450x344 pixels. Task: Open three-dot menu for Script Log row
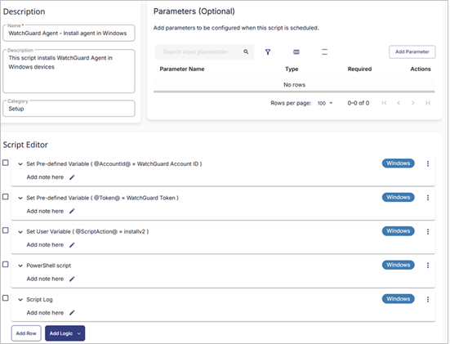click(428, 299)
